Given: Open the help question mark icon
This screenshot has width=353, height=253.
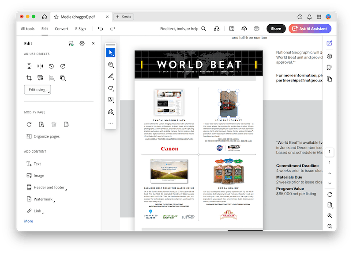Looking at the screenshot, I should [x=300, y=17].
